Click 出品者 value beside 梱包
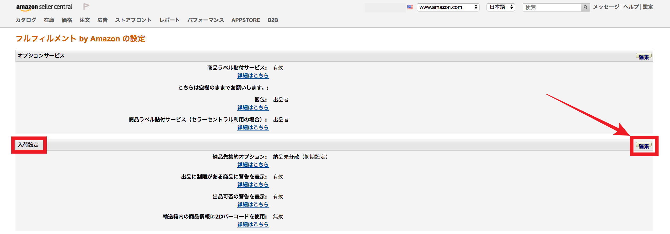This screenshot has width=670, height=234. coord(281,100)
